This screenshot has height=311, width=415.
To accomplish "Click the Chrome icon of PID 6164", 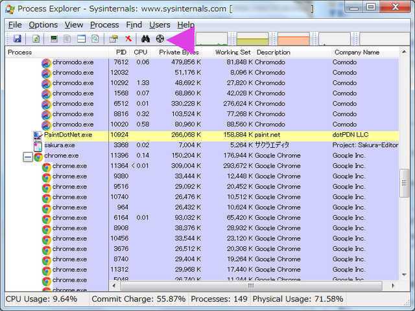I will tap(47, 219).
